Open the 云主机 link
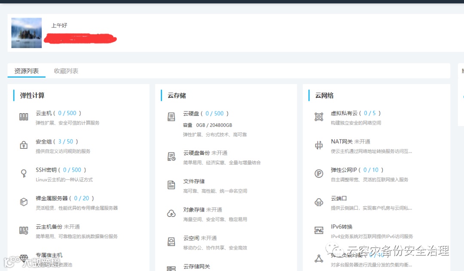Viewport: 464px width, 271px height. (x=44, y=113)
